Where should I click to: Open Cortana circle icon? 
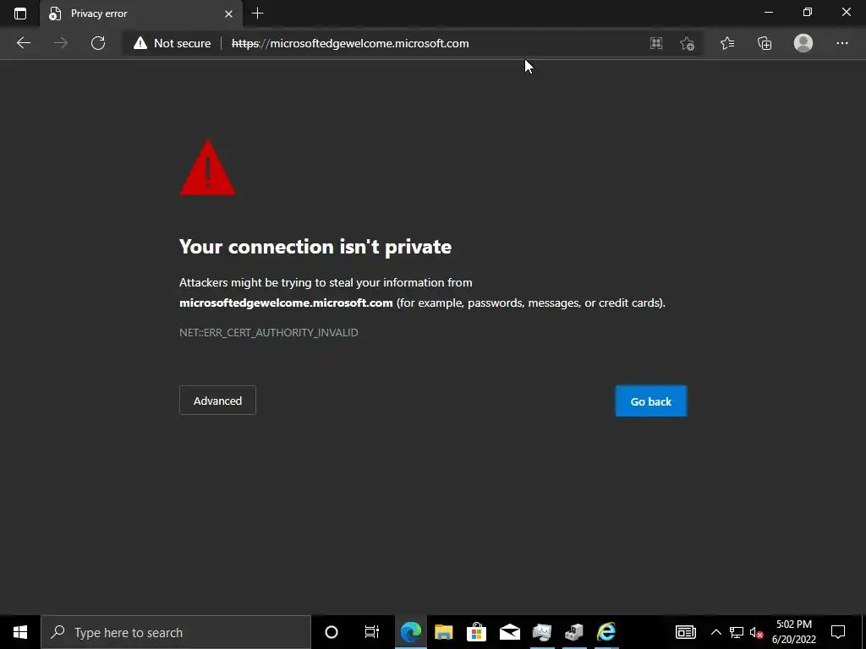pyautogui.click(x=332, y=632)
